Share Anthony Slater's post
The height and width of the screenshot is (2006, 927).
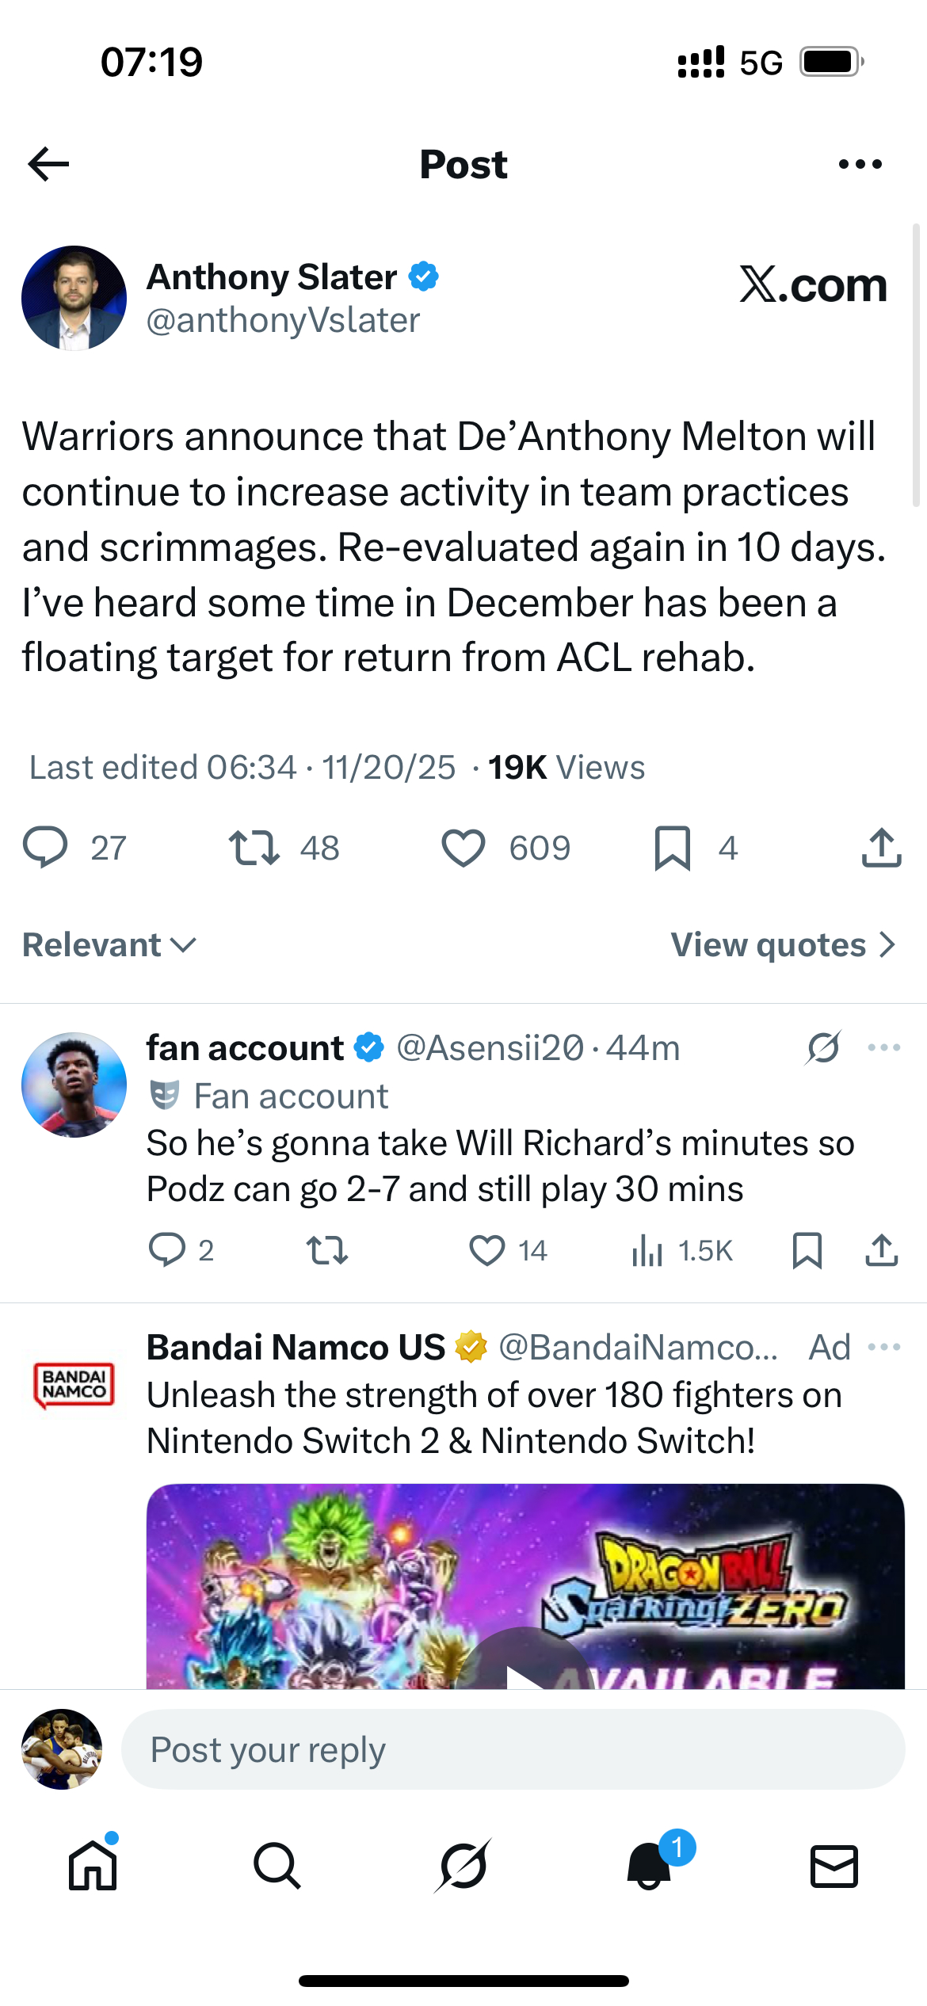pos(881,848)
